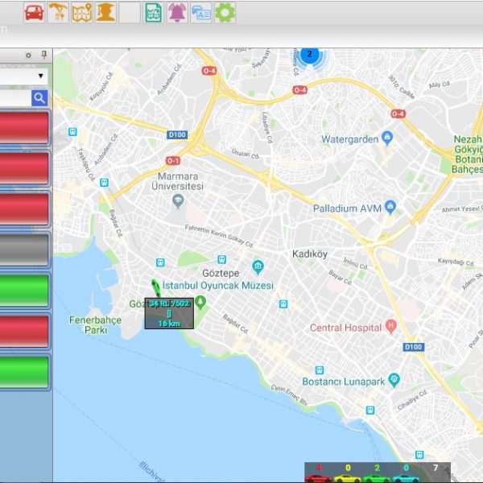The image size is (483, 483).
Task: Click the Kayışdağı Cd street label
Action: pyautogui.click(x=456, y=262)
